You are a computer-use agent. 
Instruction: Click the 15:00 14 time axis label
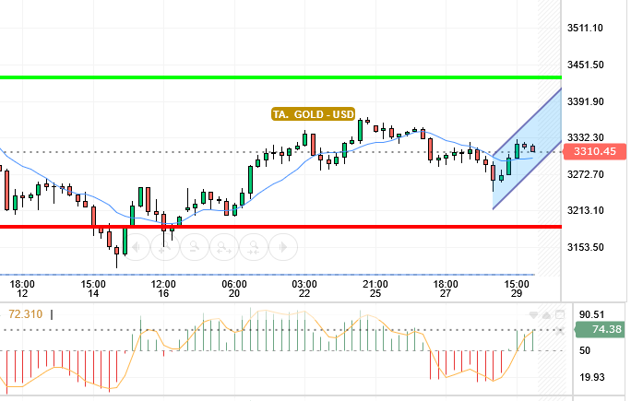93,289
